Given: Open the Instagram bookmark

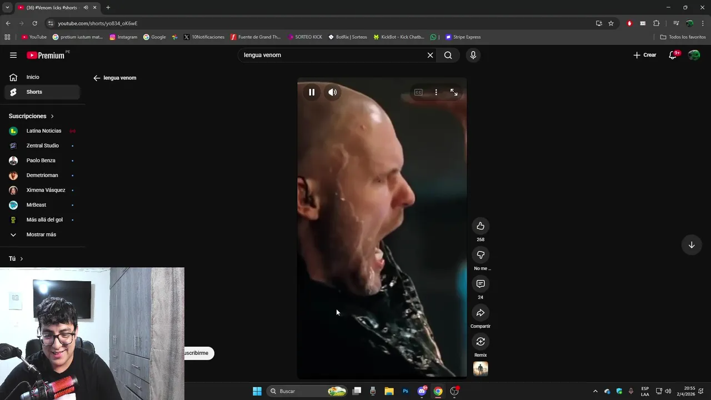Looking at the screenshot, I should click(x=123, y=37).
